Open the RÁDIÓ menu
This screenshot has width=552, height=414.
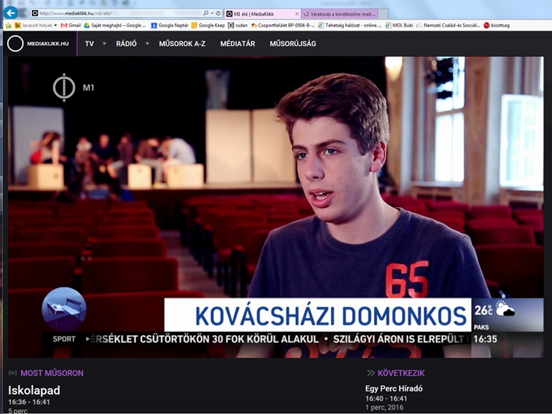point(126,44)
